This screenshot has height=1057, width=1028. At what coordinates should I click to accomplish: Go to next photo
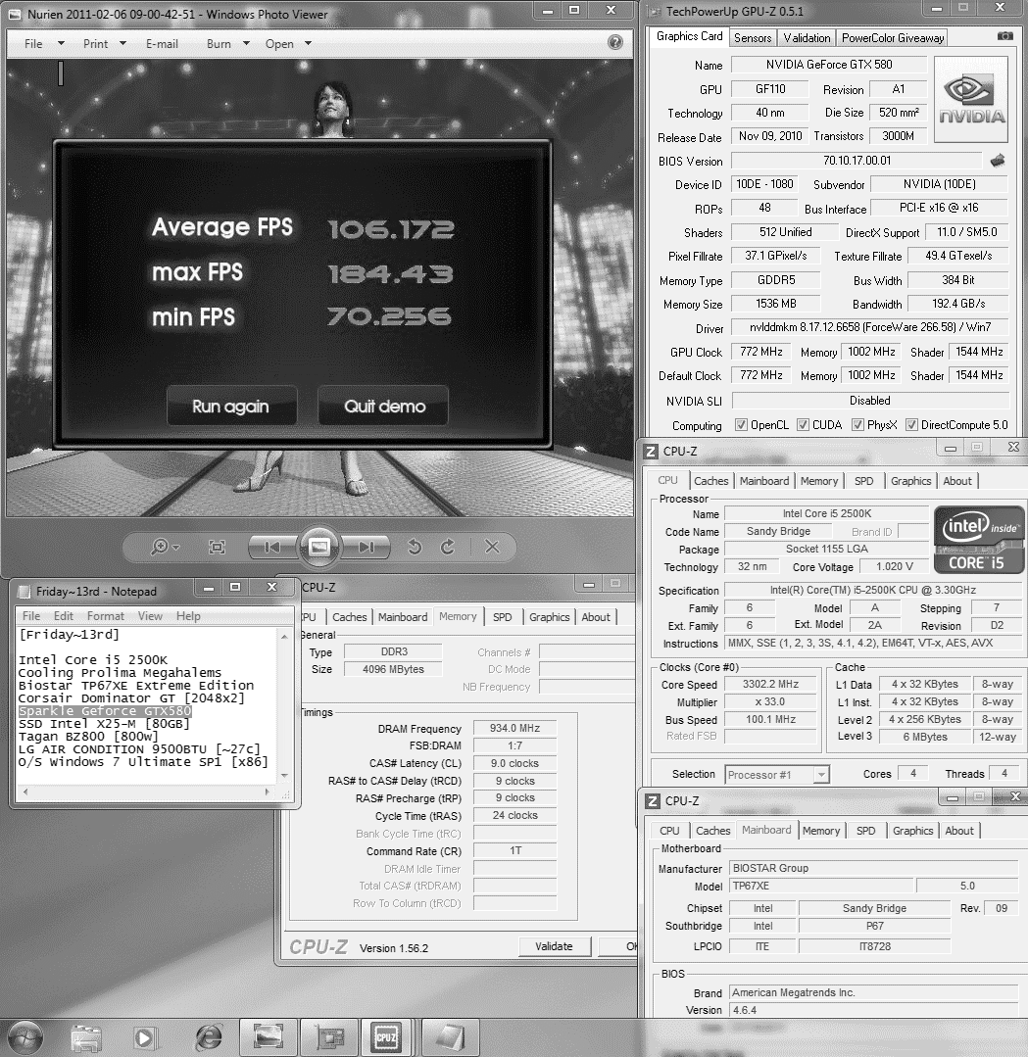click(367, 547)
